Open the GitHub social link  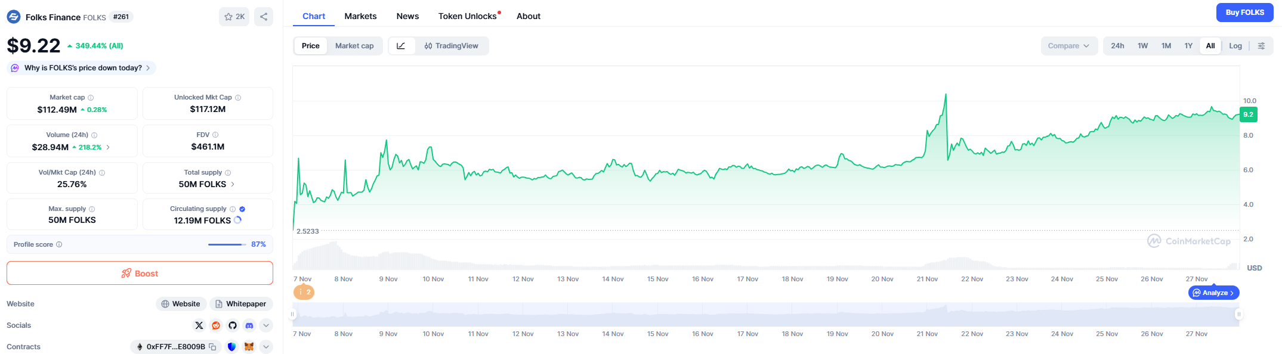233,325
